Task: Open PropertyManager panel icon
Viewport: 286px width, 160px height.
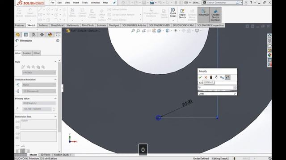Action: point(26,35)
